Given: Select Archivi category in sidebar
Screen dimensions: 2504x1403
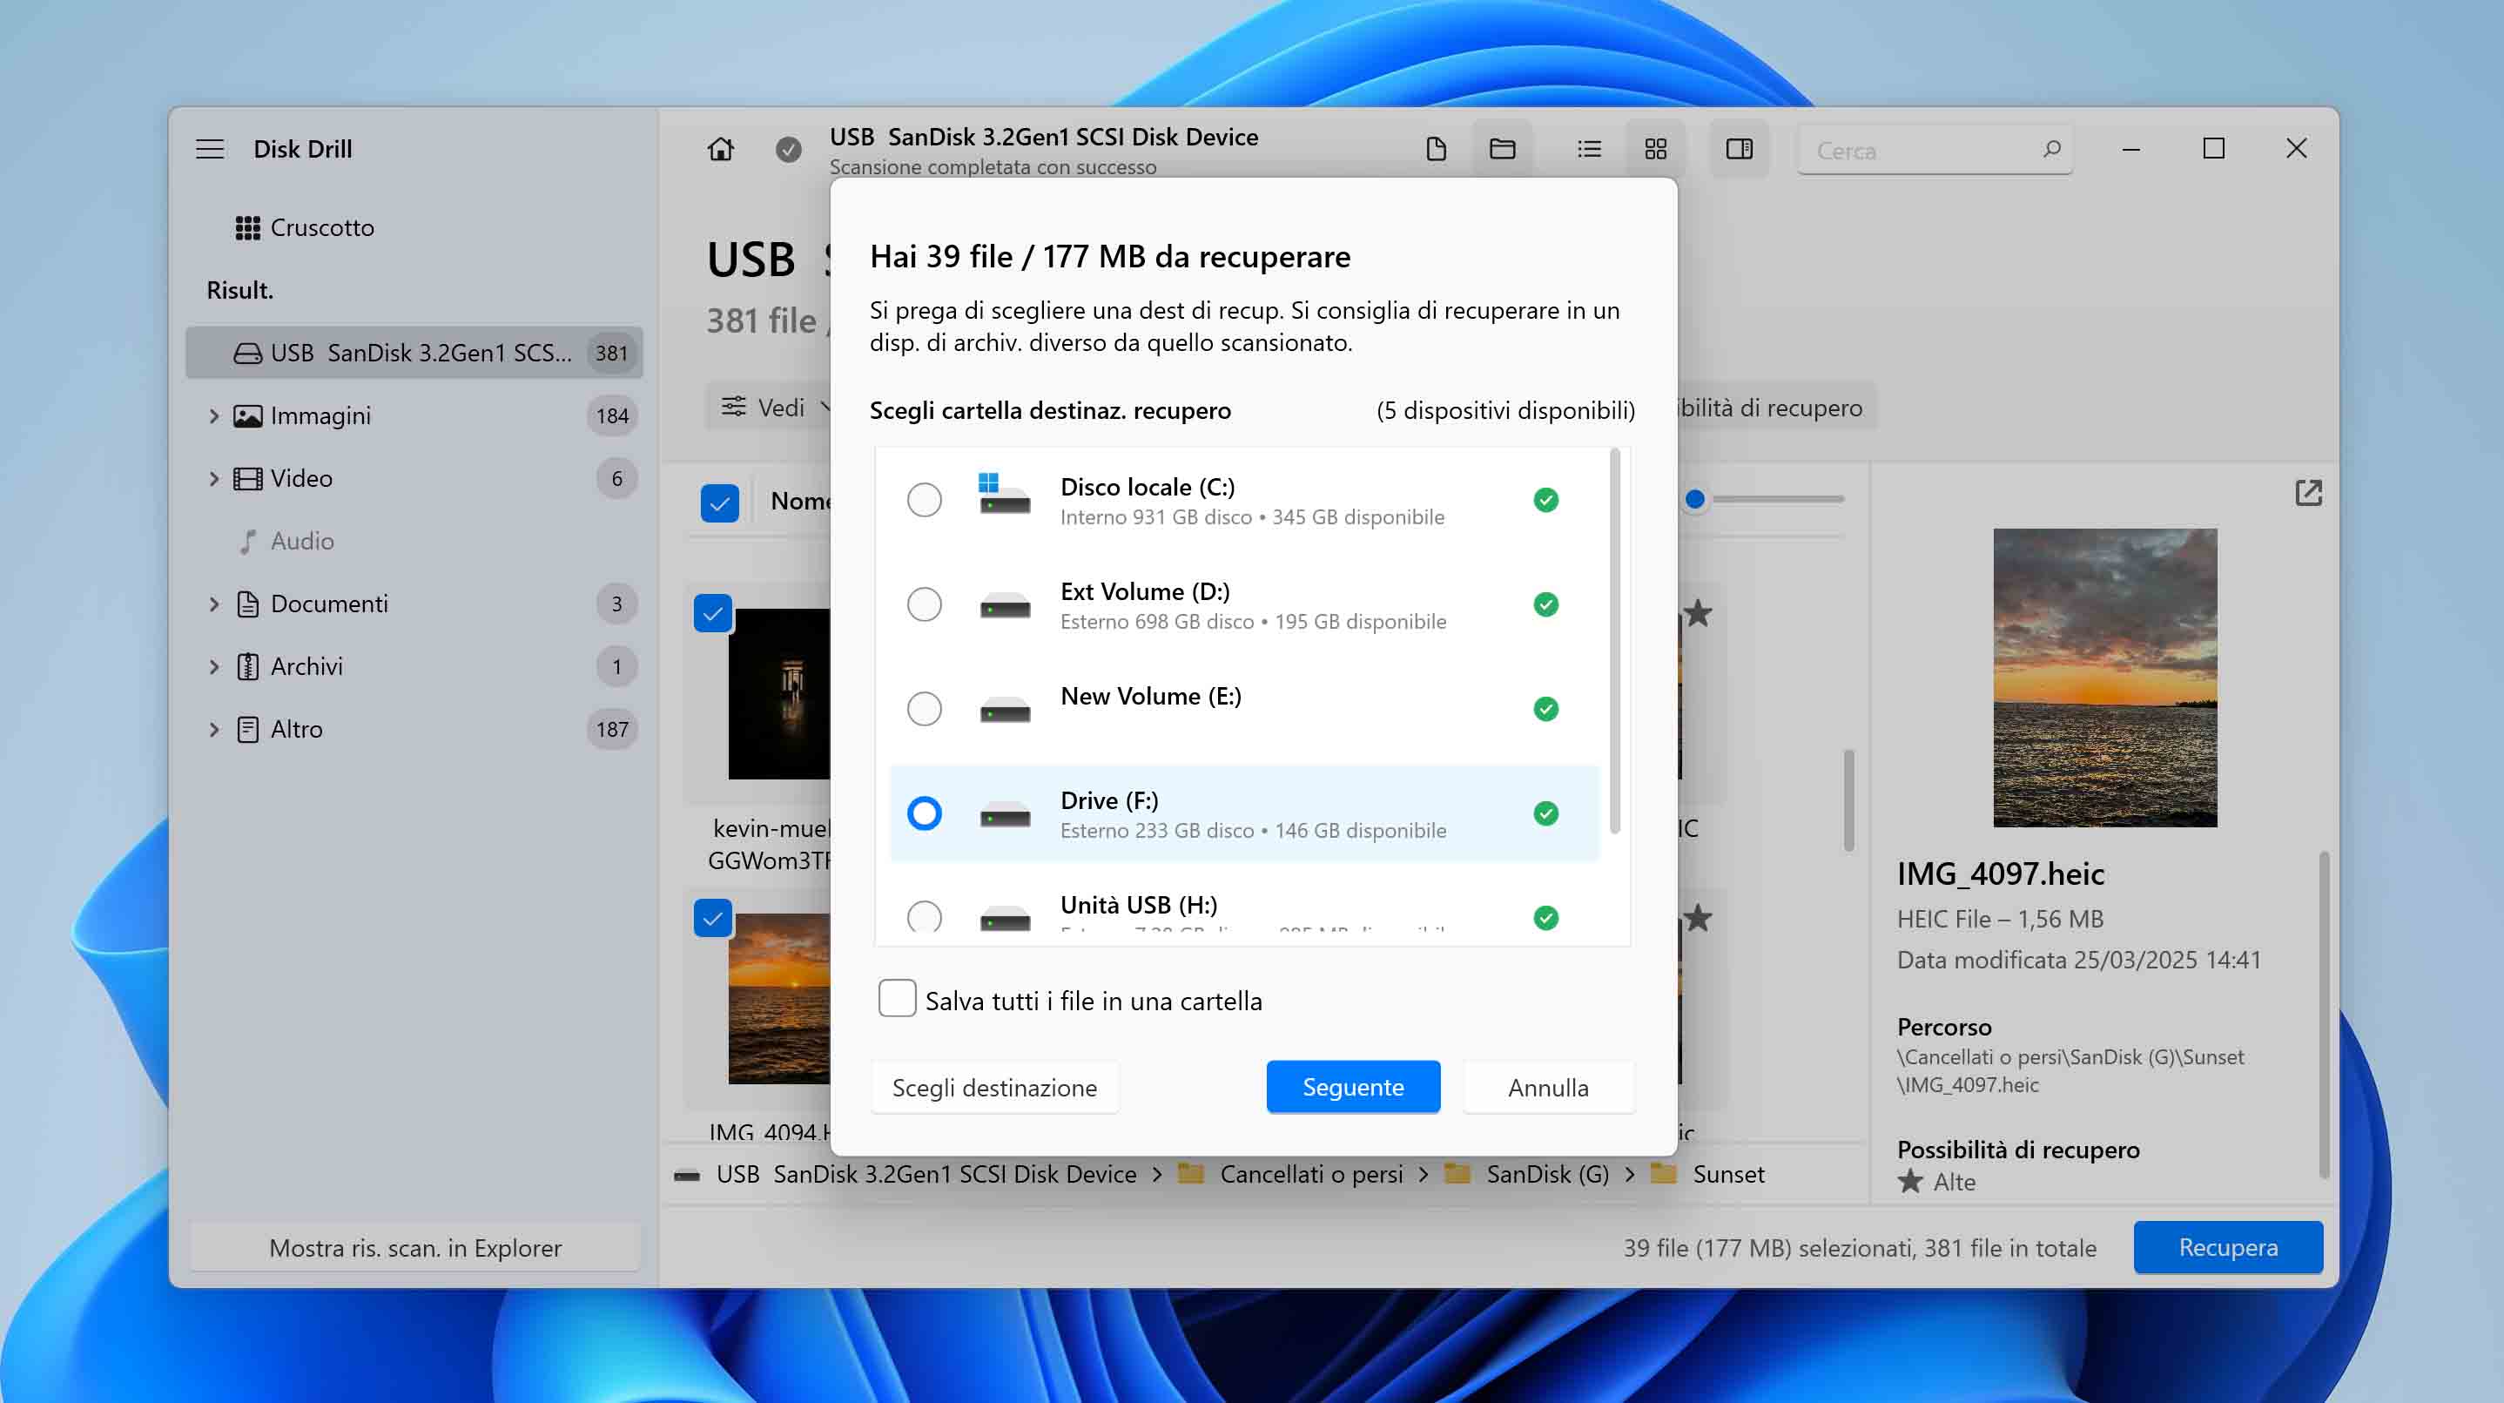Looking at the screenshot, I should point(414,666).
